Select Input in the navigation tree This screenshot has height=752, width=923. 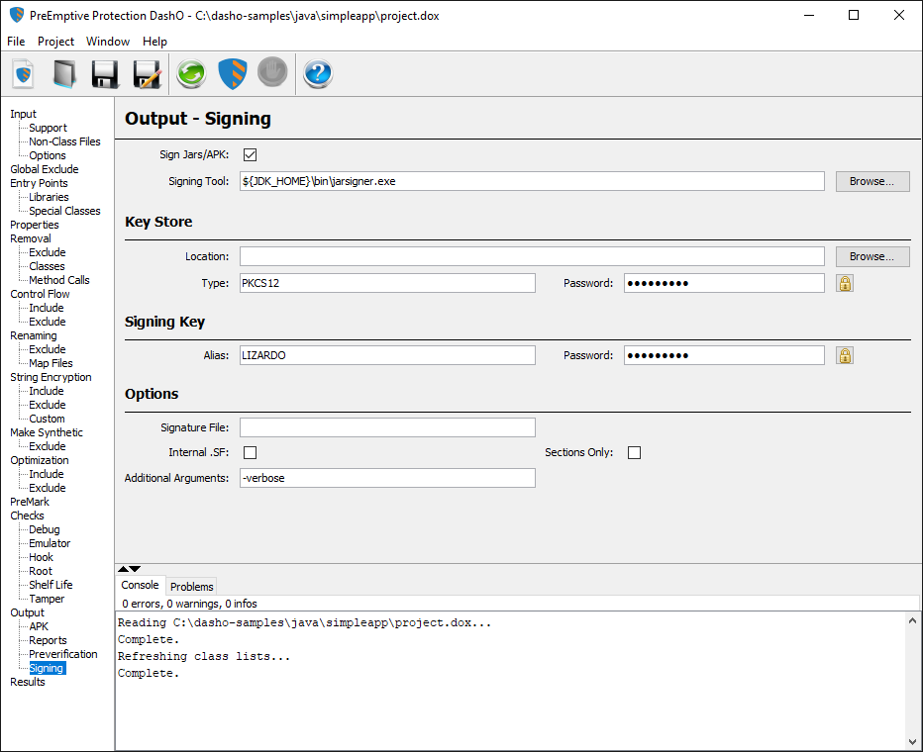click(23, 114)
